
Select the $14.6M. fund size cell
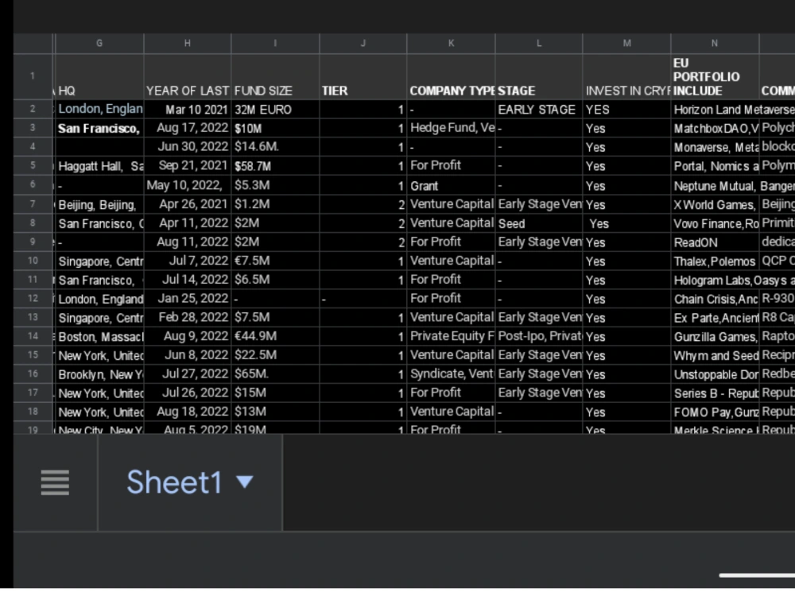coord(275,147)
